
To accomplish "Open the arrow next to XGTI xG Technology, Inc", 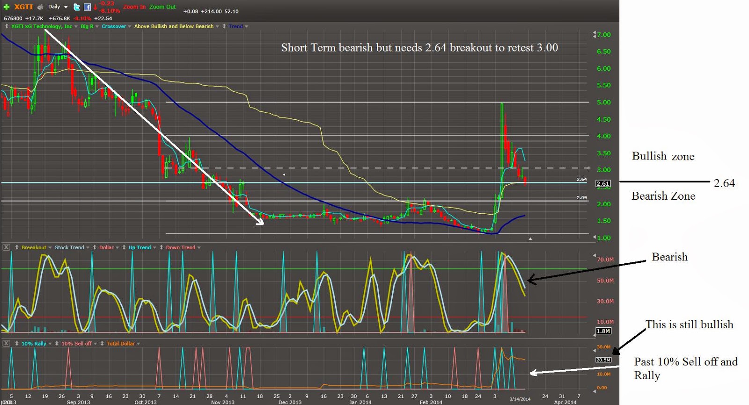I will 76,27.
